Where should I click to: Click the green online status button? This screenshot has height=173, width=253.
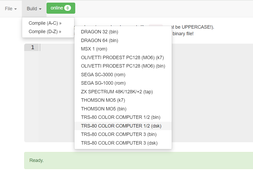(61, 8)
